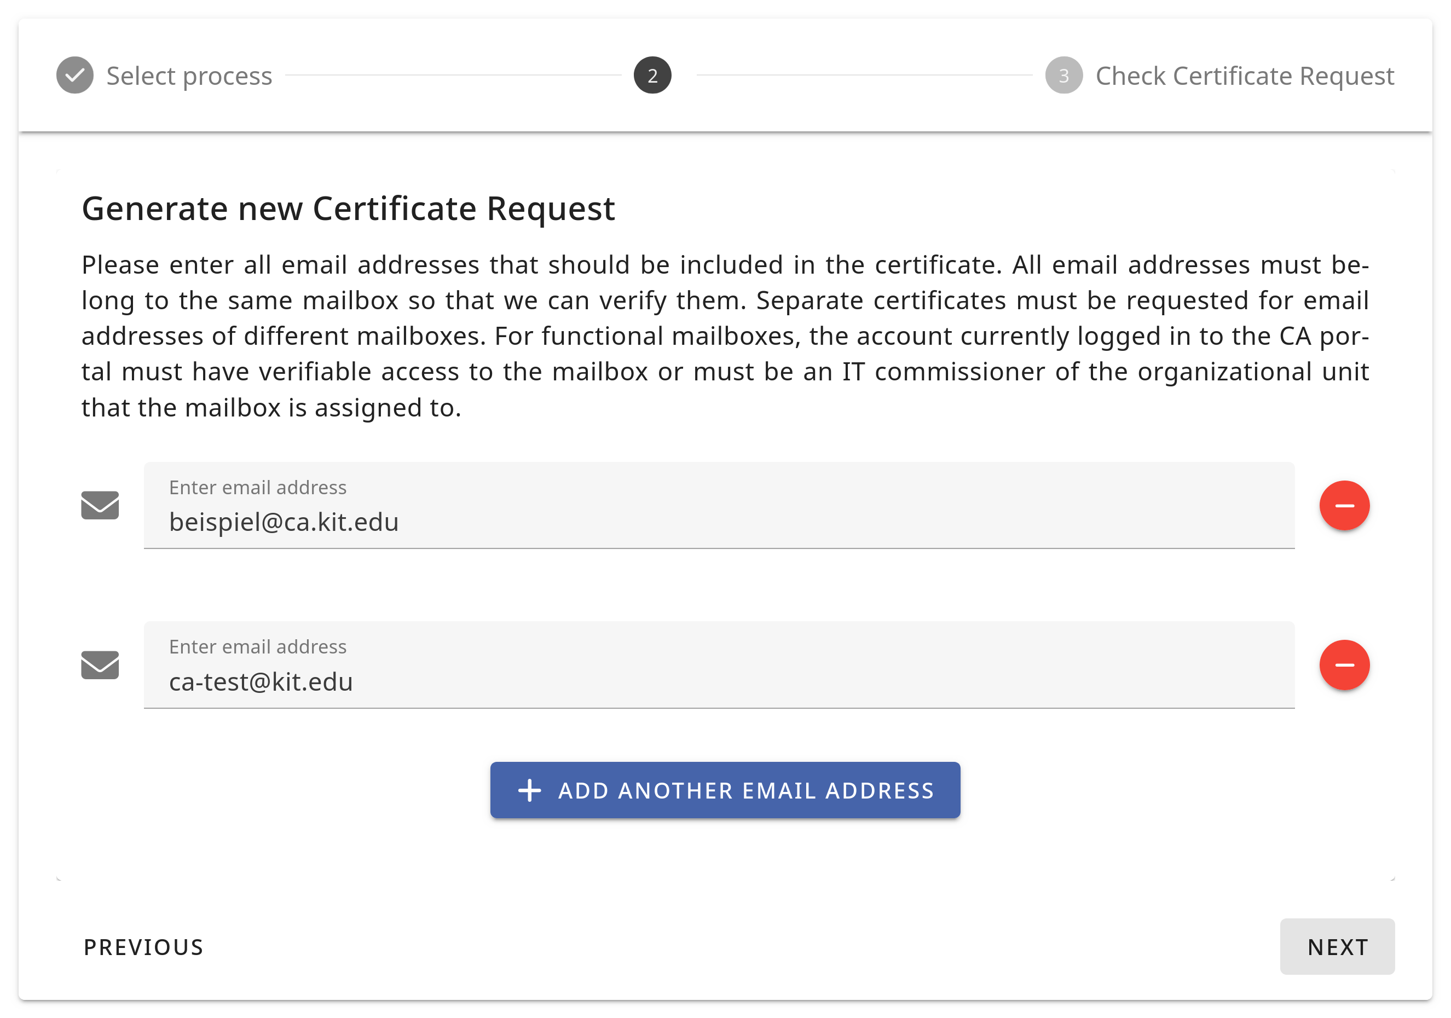The image size is (1451, 1018).
Task: Go to the Next step
Action: 1337,947
